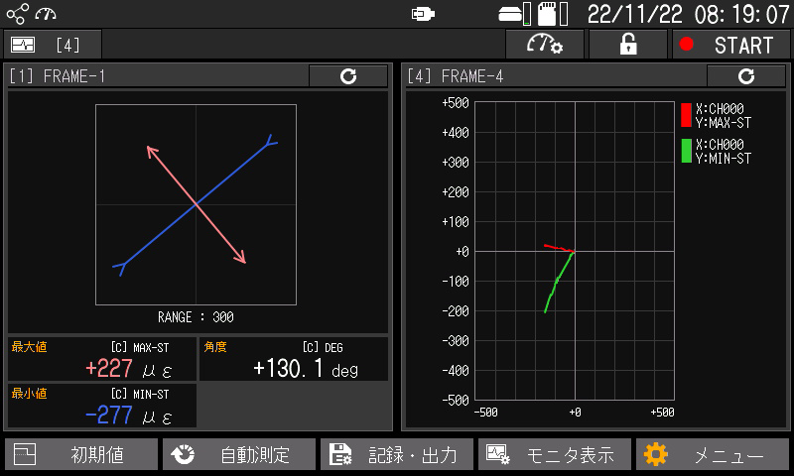Click the green MIN-ST legend swatch
794x476 pixels.
(x=686, y=151)
